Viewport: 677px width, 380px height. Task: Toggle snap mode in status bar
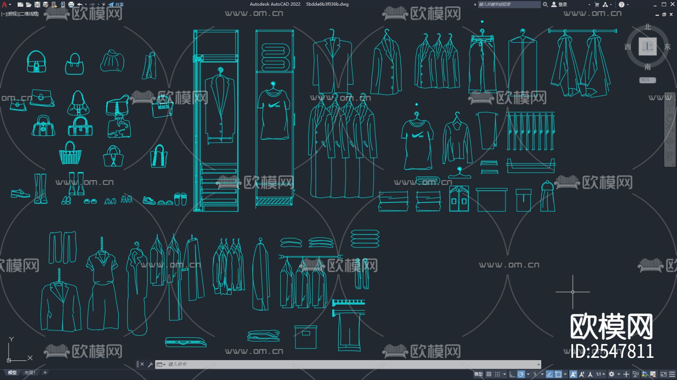coord(497,374)
